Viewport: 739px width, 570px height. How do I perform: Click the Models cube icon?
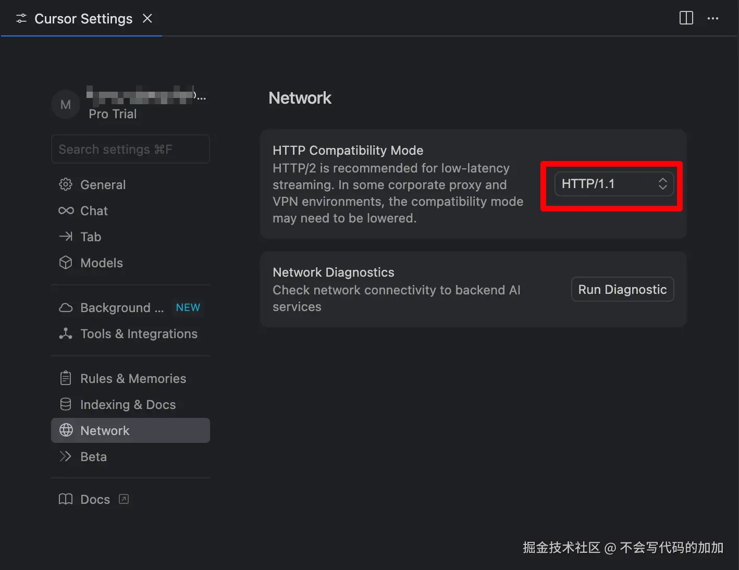[x=66, y=263]
